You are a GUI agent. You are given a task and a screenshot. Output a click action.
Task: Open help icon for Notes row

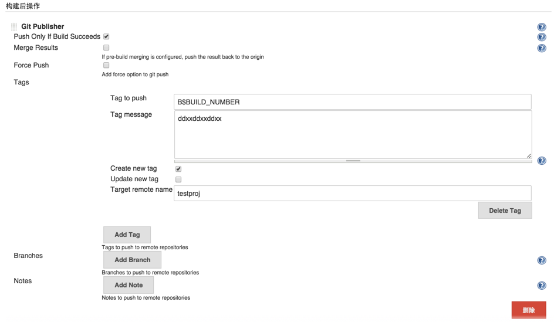541,285
